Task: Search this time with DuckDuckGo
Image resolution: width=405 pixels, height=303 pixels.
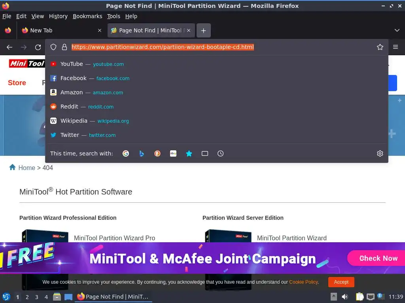Action: point(157,153)
